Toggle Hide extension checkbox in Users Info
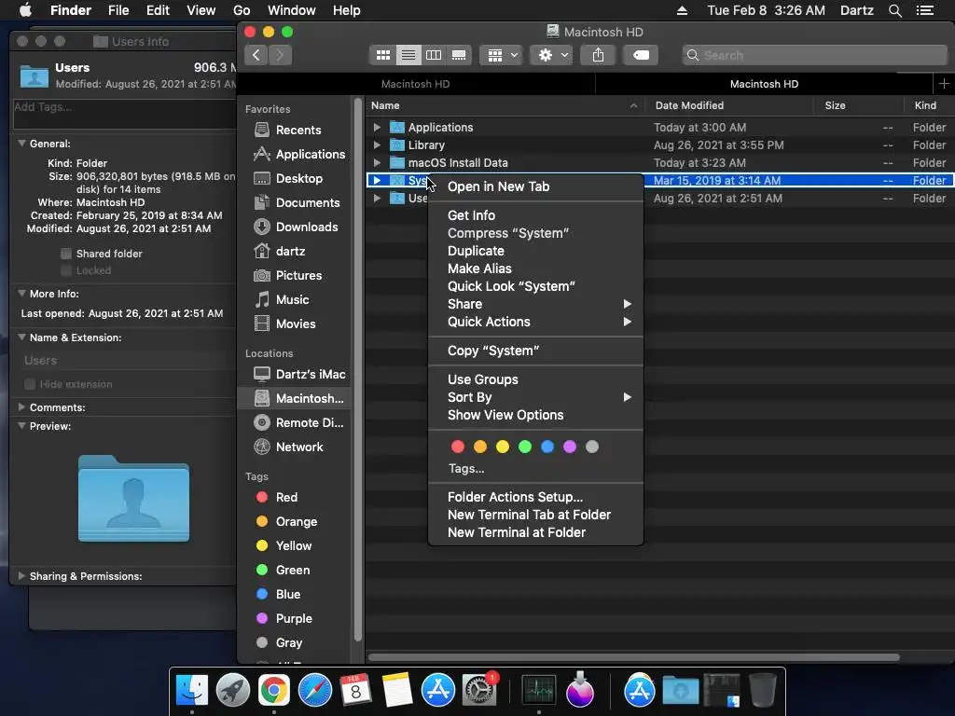 coord(29,384)
